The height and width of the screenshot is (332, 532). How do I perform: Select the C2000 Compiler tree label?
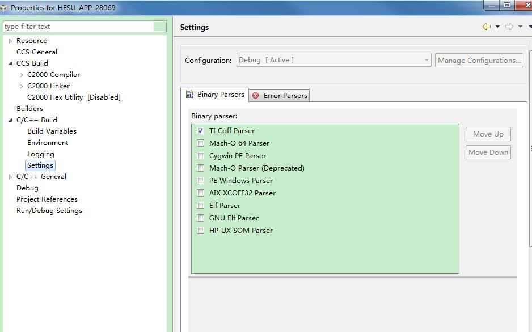pos(53,75)
